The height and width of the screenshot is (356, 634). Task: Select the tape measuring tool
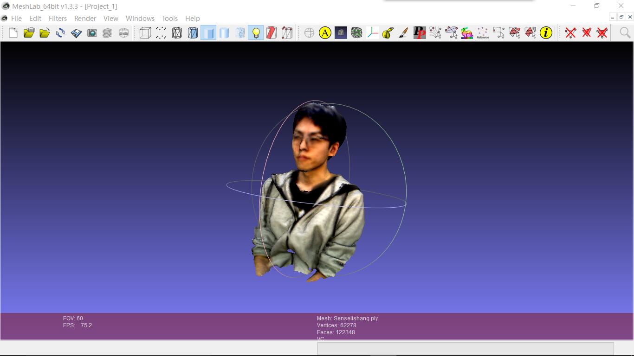[388, 32]
